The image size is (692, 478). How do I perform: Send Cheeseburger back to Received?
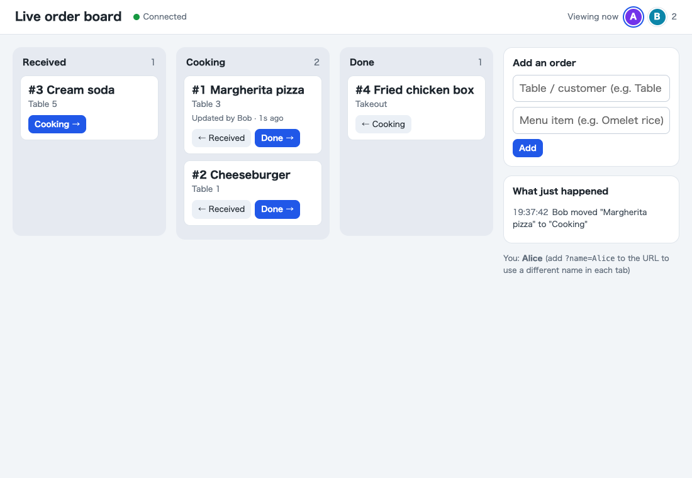(221, 209)
